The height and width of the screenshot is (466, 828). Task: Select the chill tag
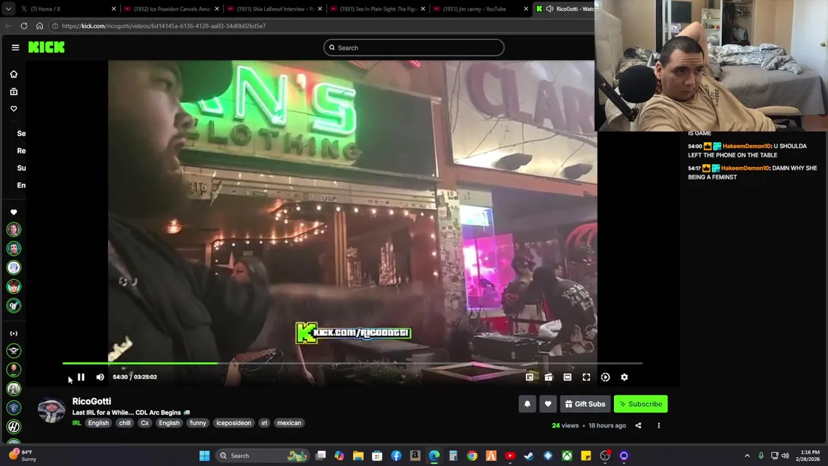[x=125, y=423]
